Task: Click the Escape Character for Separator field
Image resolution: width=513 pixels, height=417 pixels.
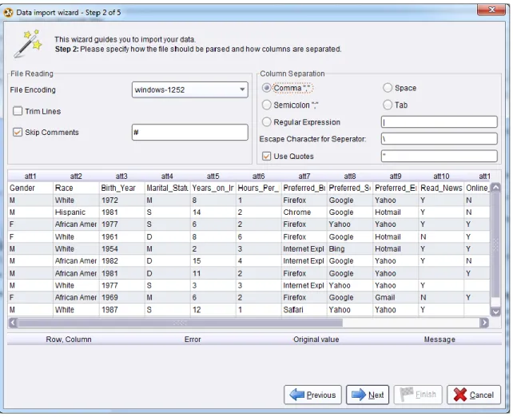Action: pyautogui.click(x=439, y=139)
